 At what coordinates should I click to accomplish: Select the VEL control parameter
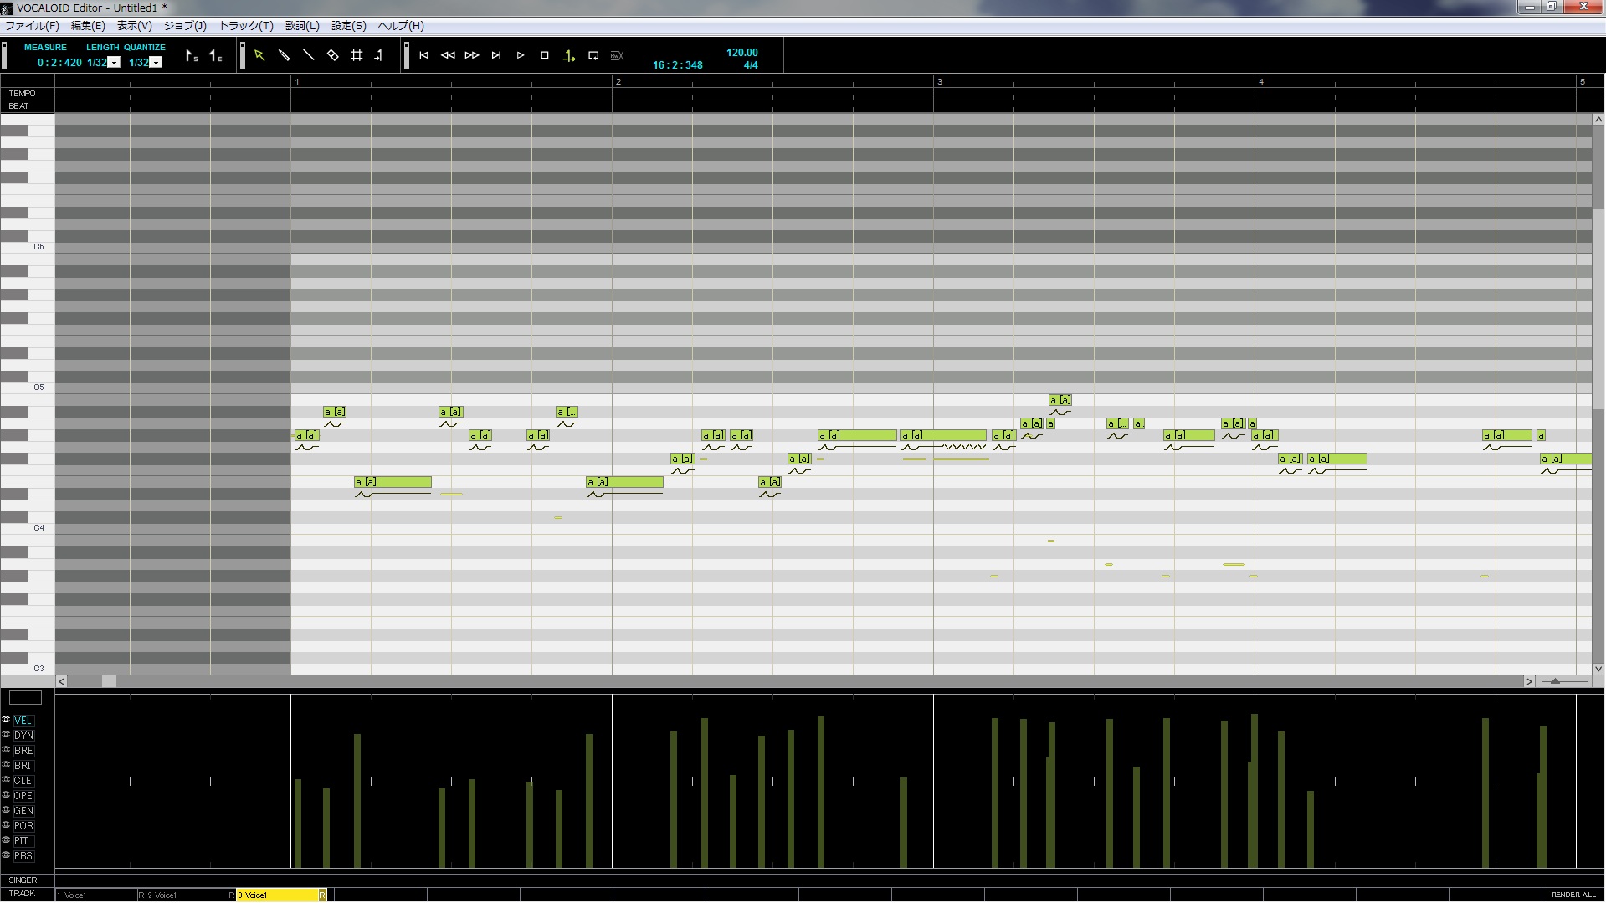23,721
